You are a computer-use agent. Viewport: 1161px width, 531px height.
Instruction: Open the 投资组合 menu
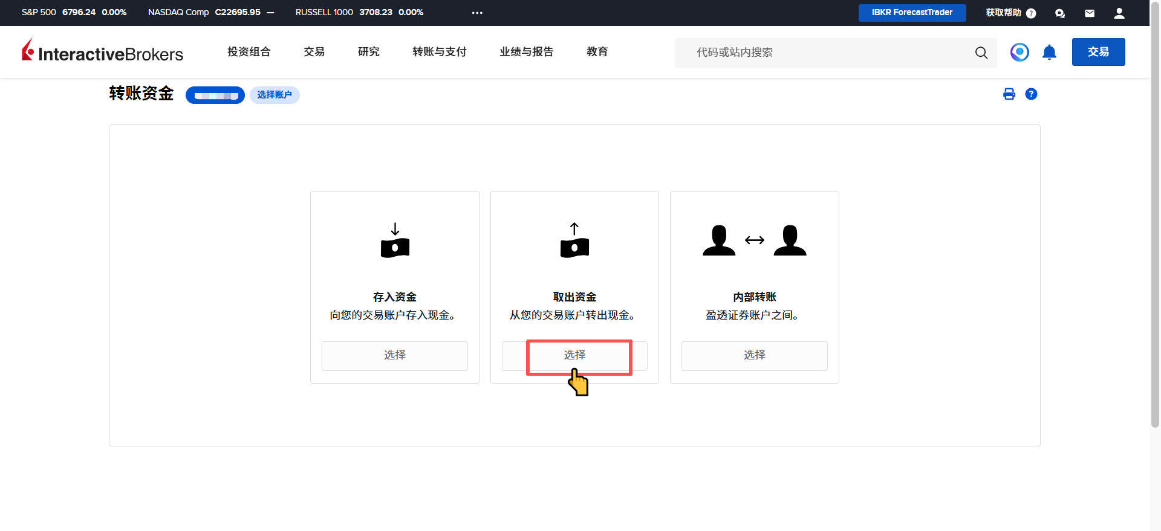(249, 52)
